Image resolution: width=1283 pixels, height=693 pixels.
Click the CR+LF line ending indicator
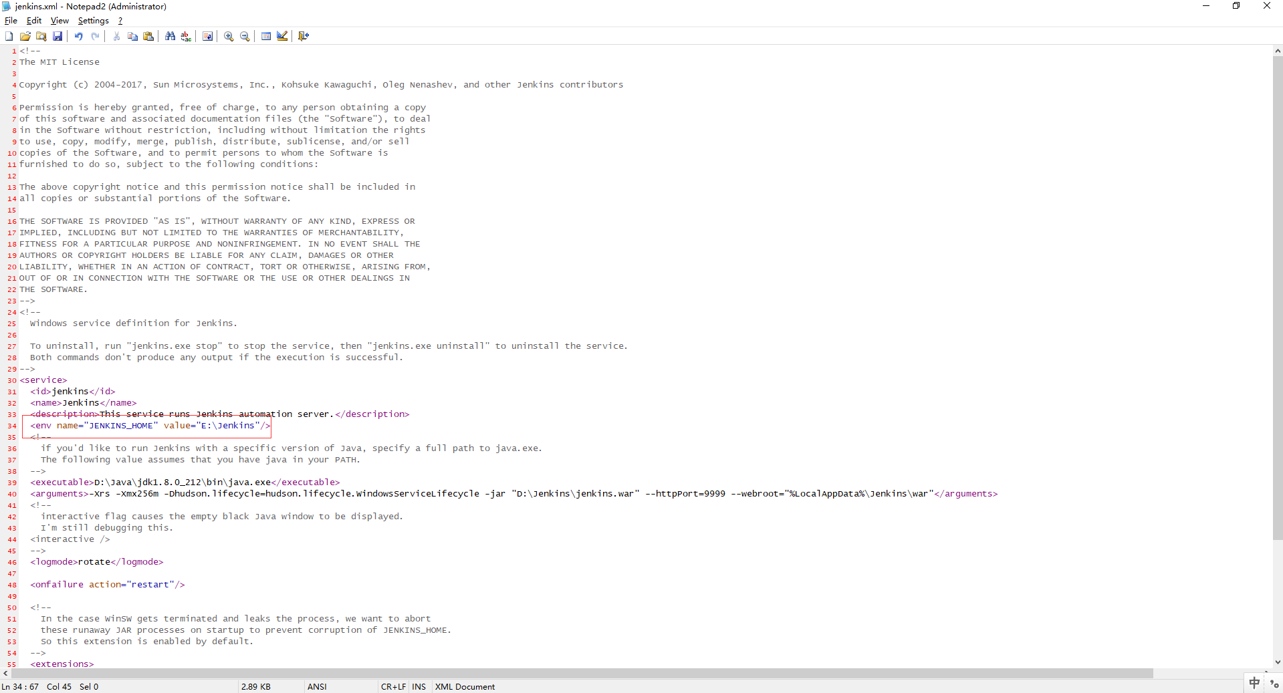[393, 687]
